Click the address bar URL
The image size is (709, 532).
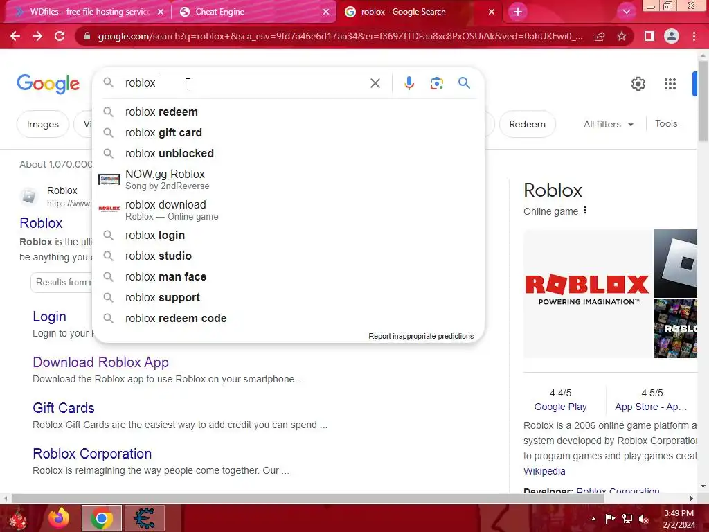(340, 36)
